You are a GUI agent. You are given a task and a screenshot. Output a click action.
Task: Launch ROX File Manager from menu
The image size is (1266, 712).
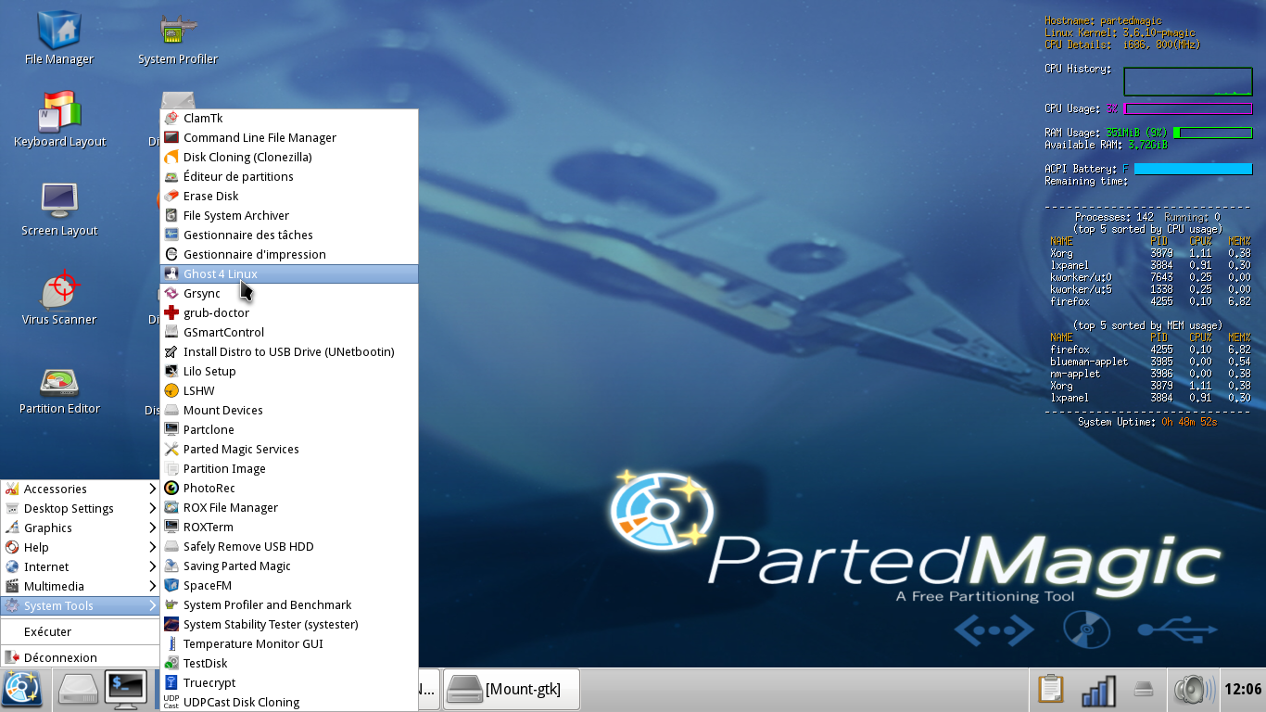pyautogui.click(x=289, y=507)
